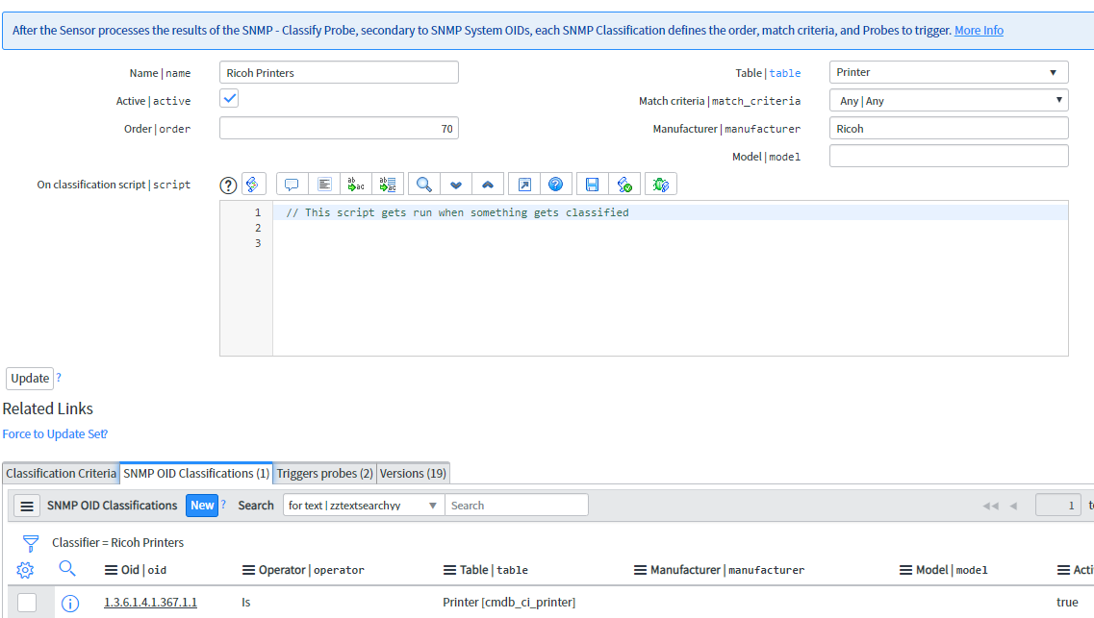Click table field label link

(x=785, y=73)
